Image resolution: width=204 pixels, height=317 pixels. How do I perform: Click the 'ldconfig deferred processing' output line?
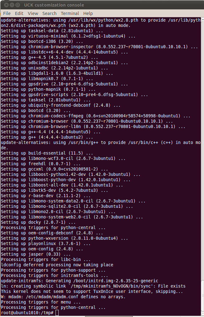point(57,265)
